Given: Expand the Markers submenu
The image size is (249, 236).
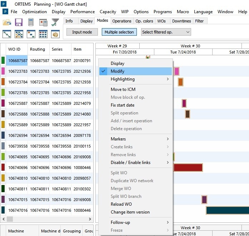Looking at the screenshot, I should click(x=135, y=139).
